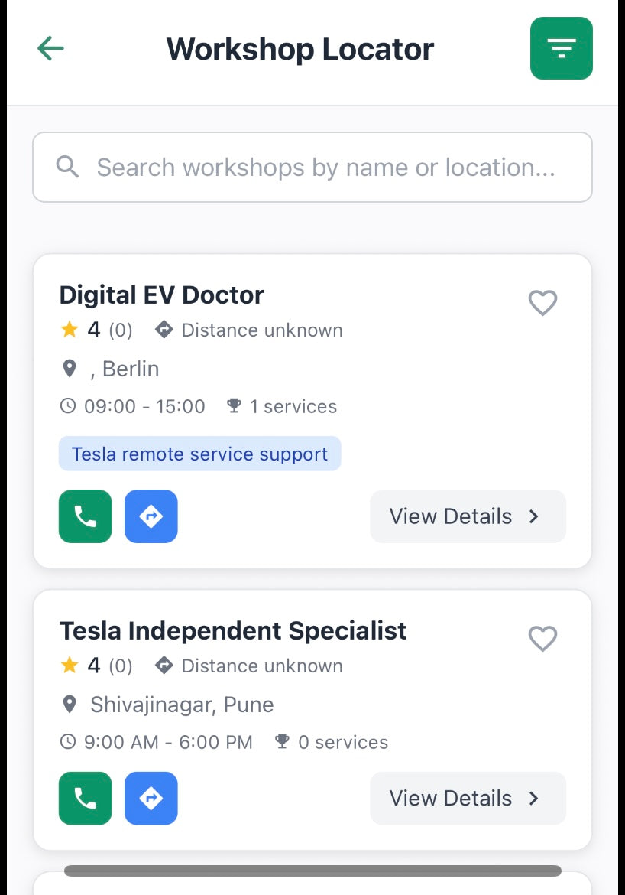Click the search magnifier icon

pyautogui.click(x=68, y=167)
